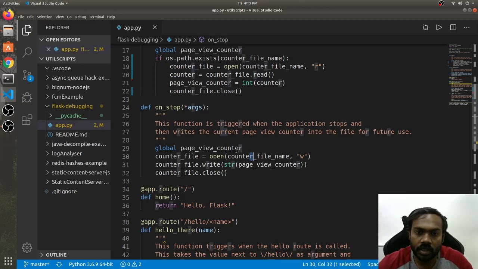Image resolution: width=478 pixels, height=269 pixels.
Task: Open the system status menu power icon
Action: pos(467,3)
